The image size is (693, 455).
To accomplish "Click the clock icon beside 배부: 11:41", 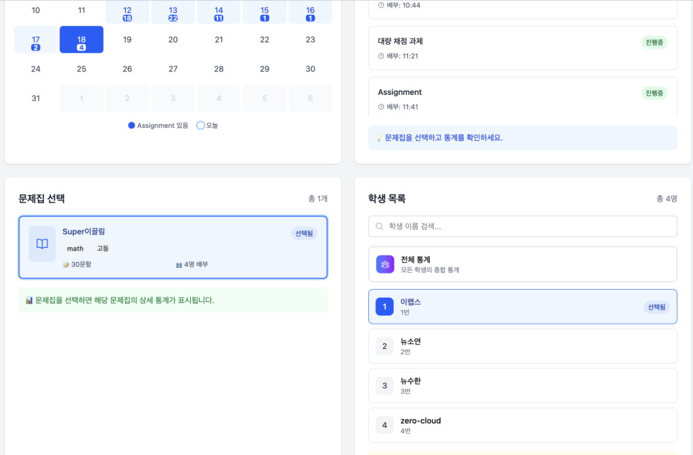I will click(381, 107).
